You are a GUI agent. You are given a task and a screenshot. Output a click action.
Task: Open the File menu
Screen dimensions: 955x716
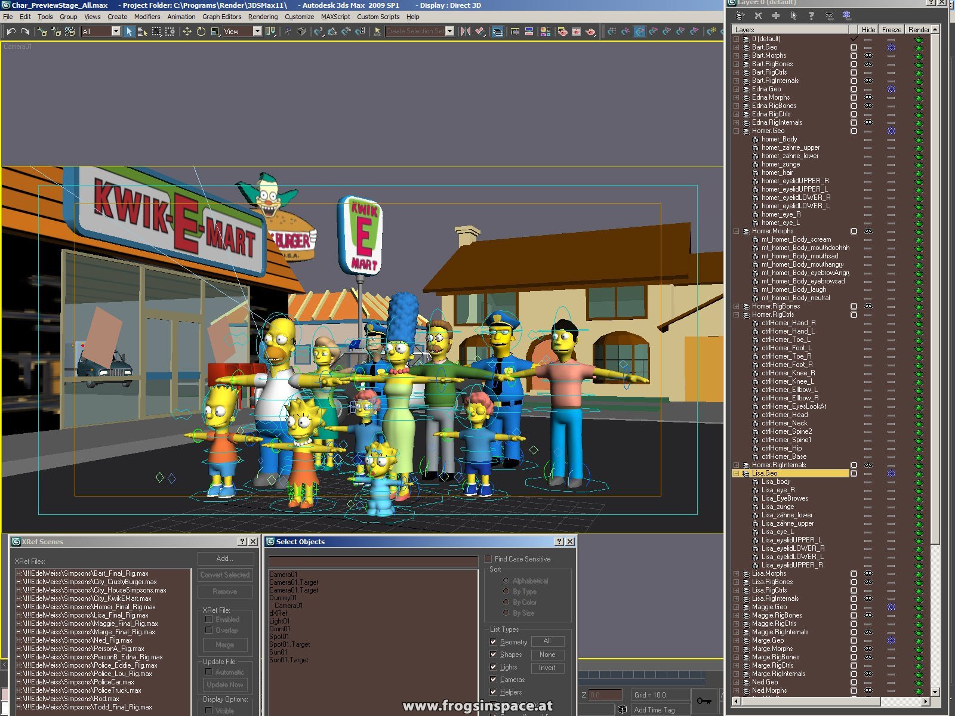tap(8, 17)
